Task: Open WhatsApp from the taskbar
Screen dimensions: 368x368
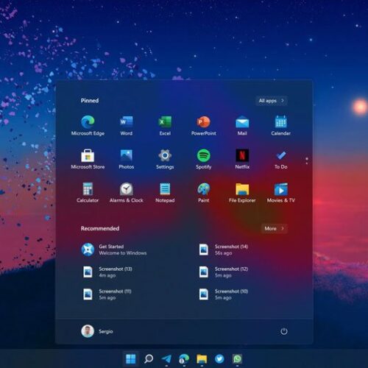Action: (x=237, y=359)
